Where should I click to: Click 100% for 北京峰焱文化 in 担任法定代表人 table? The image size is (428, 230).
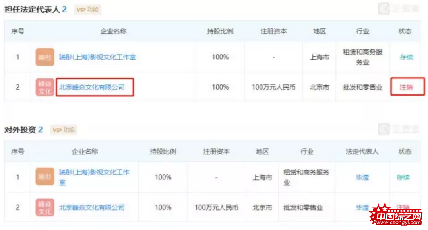coord(220,87)
